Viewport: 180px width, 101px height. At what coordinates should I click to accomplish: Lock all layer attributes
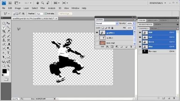tap(112, 28)
